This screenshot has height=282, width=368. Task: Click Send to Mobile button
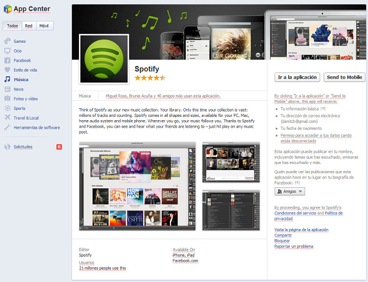pyautogui.click(x=344, y=77)
